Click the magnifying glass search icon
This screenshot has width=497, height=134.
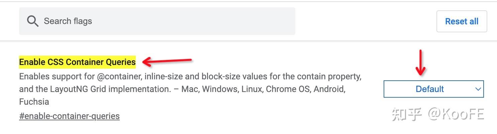[33, 21]
